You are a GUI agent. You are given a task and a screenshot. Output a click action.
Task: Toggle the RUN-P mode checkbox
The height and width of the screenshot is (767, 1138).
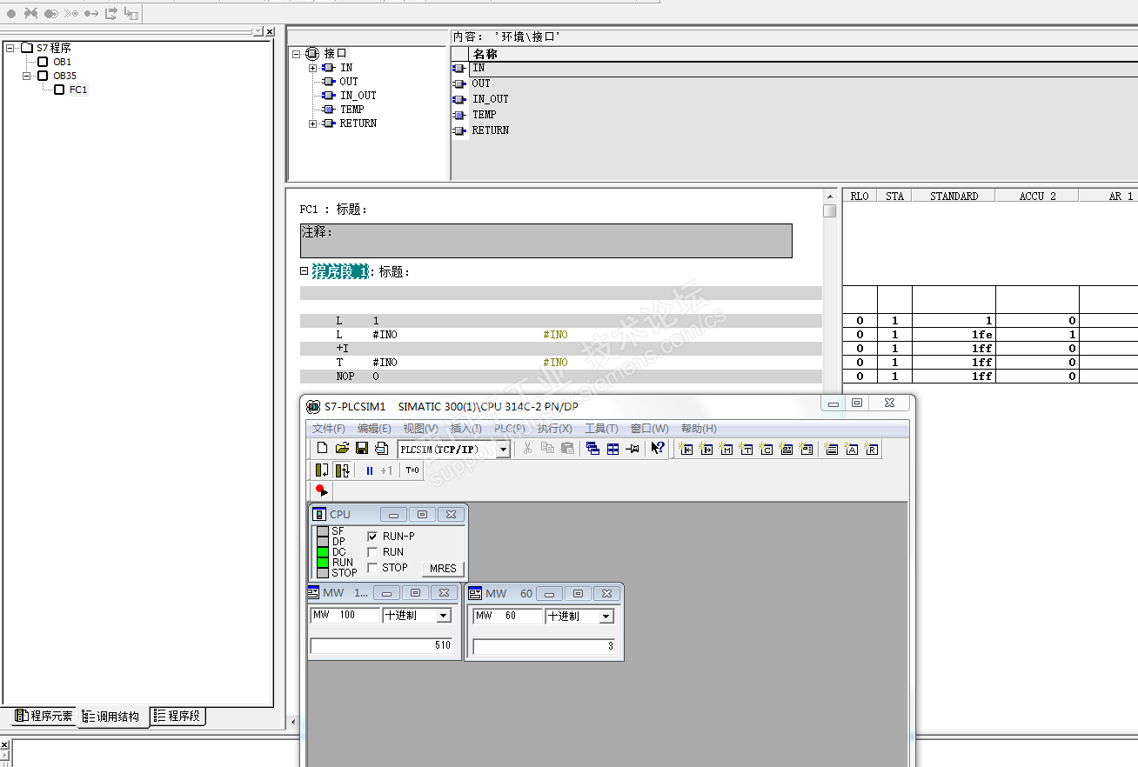372,537
